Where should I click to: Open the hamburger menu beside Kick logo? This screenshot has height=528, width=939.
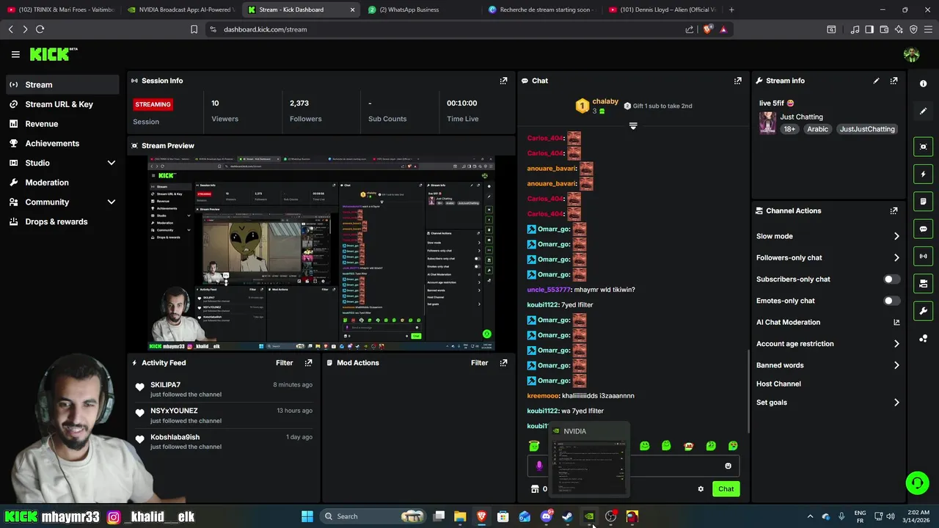(15, 54)
